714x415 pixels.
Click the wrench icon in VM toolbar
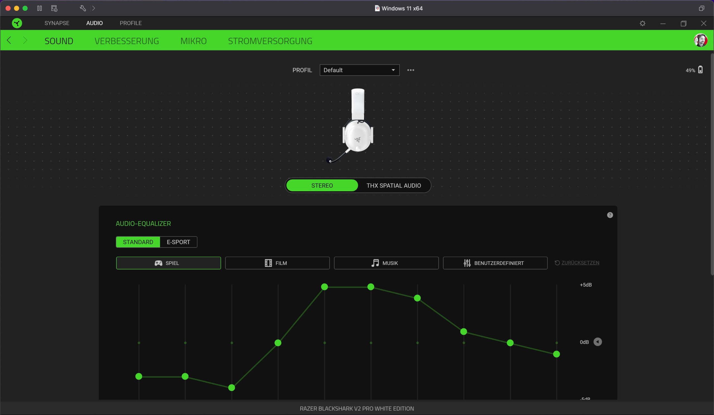pos(83,8)
